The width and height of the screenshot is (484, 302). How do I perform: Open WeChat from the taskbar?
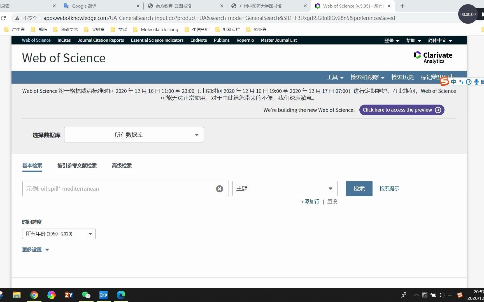click(x=86, y=295)
